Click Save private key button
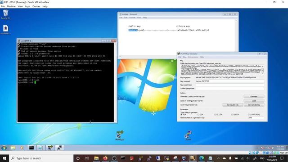The image size is (288, 162). point(254,105)
